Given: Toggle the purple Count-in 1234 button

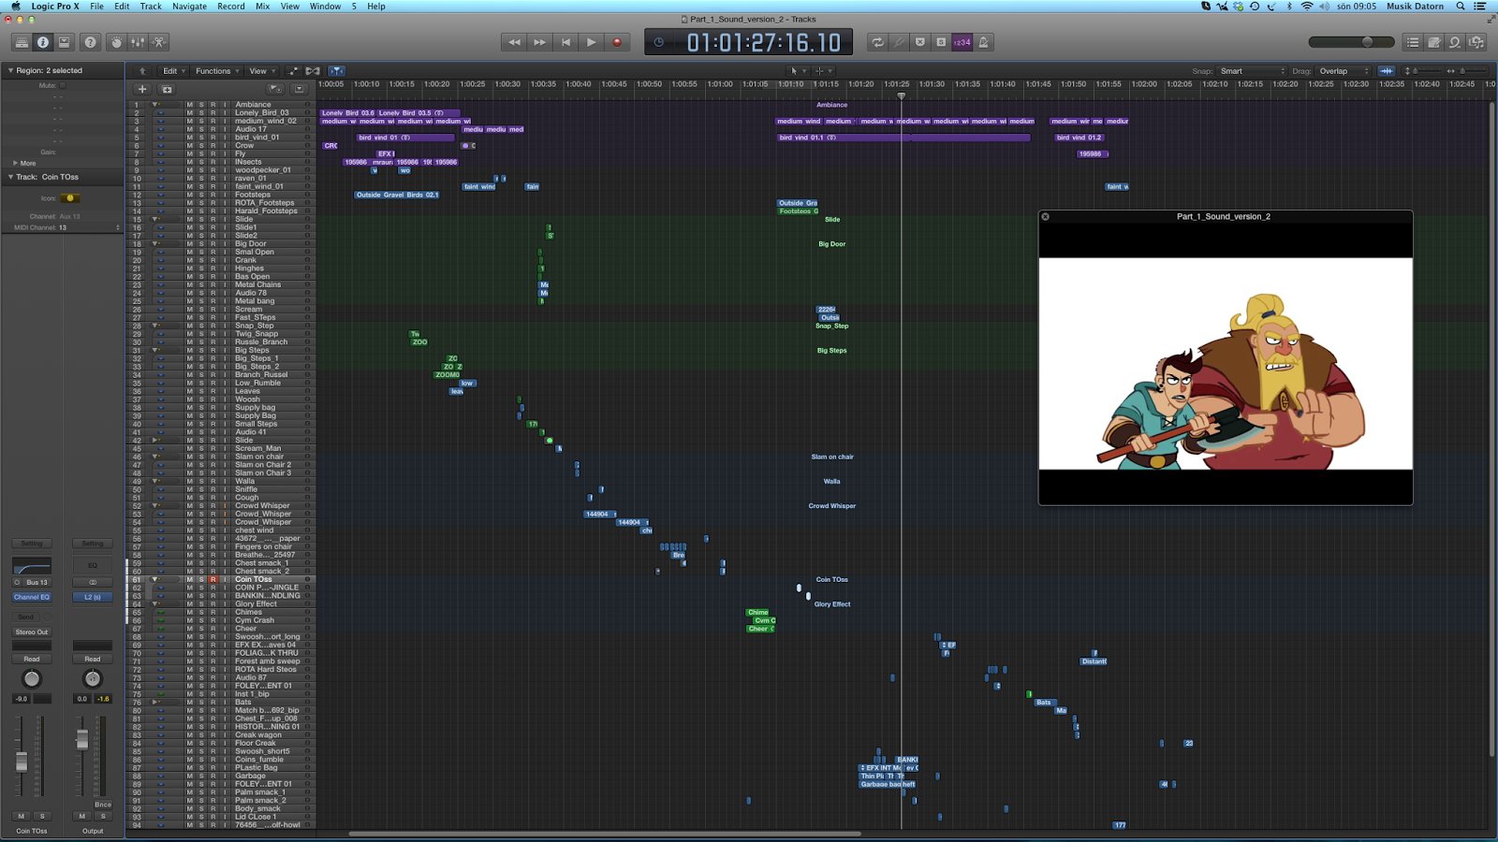Looking at the screenshot, I should tap(962, 42).
